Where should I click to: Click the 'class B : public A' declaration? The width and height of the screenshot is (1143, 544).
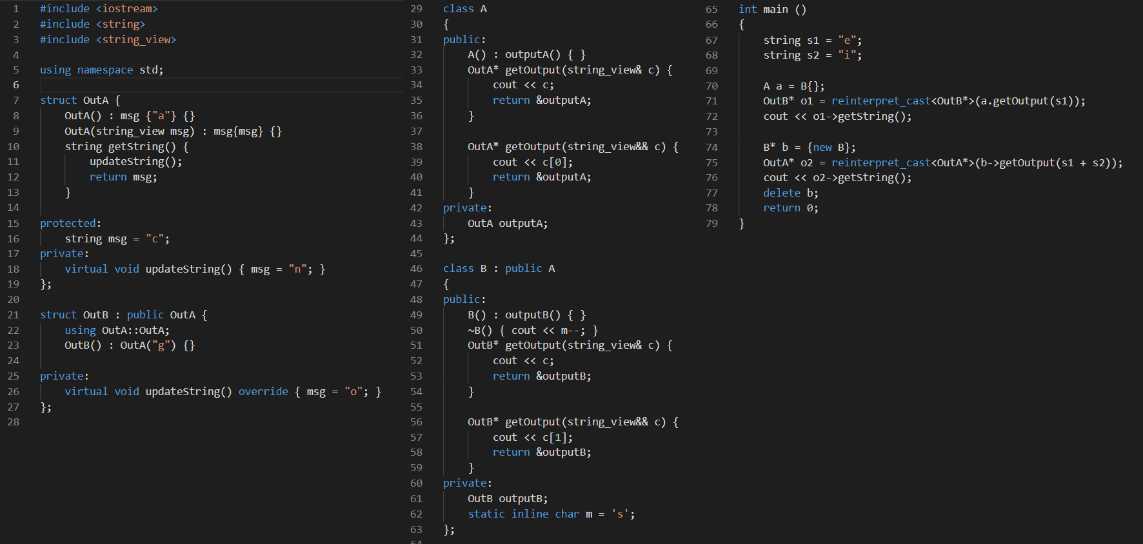[x=499, y=269]
